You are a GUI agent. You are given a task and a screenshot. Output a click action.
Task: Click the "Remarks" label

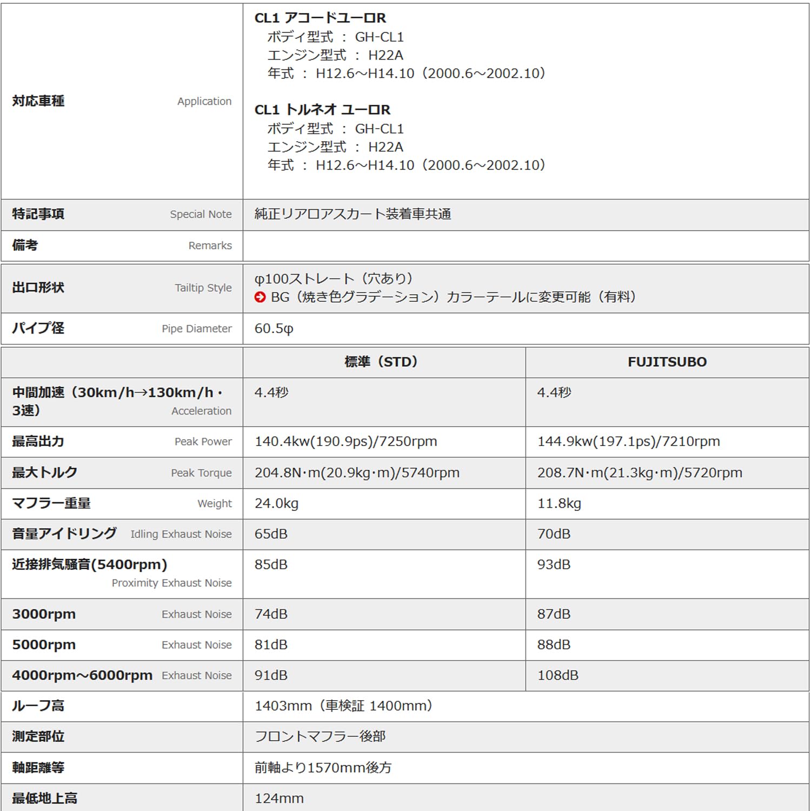tap(210, 245)
